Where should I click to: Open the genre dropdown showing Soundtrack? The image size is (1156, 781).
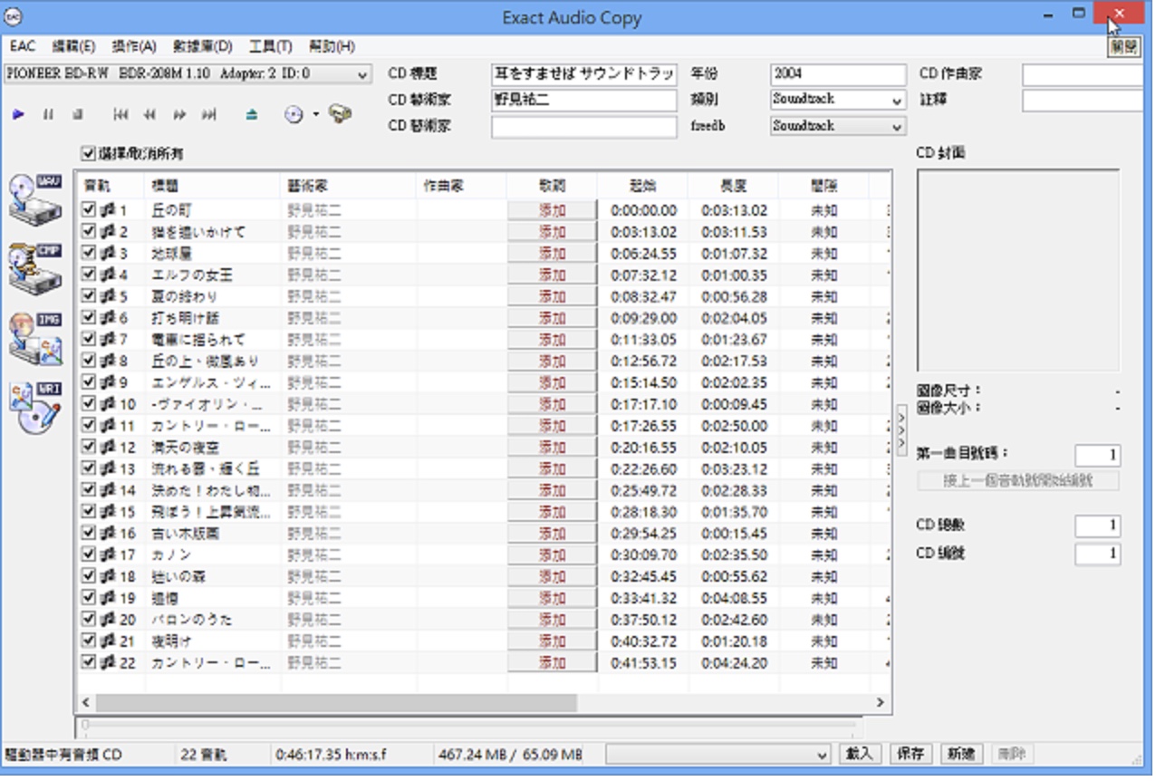click(x=838, y=100)
